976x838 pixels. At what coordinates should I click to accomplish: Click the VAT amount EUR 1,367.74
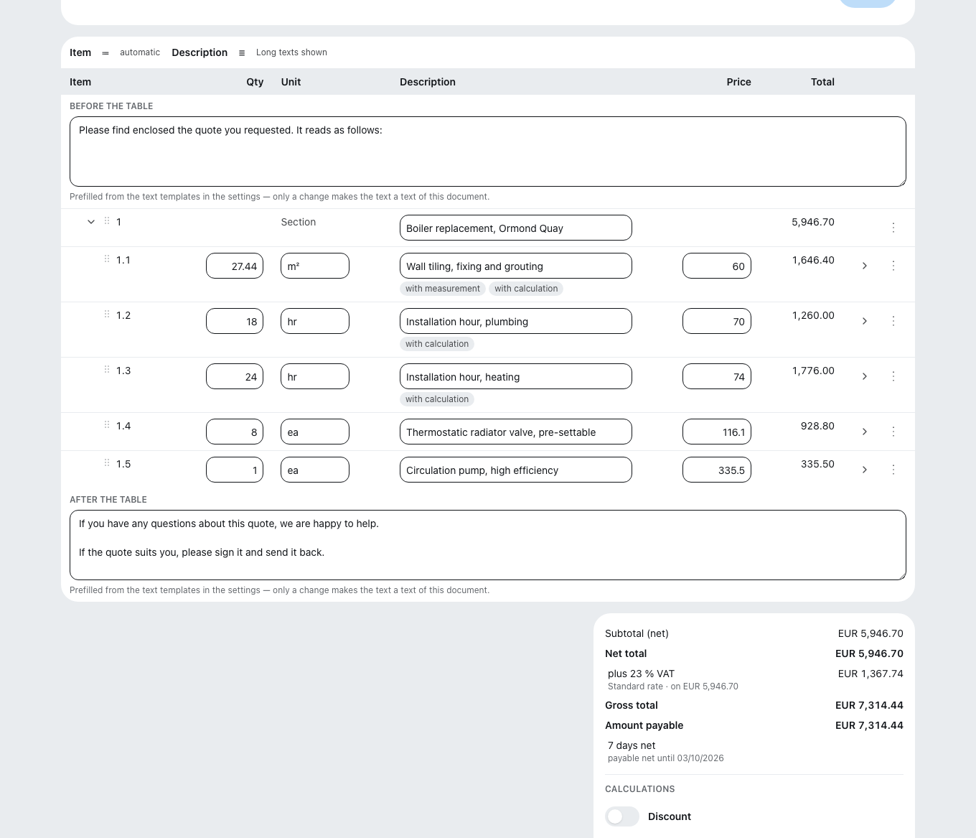[x=871, y=674]
